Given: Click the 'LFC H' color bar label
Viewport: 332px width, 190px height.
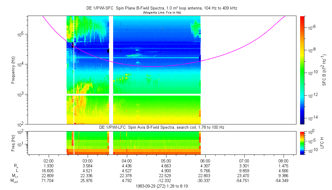Looking at the screenshot, I should coord(322,143).
